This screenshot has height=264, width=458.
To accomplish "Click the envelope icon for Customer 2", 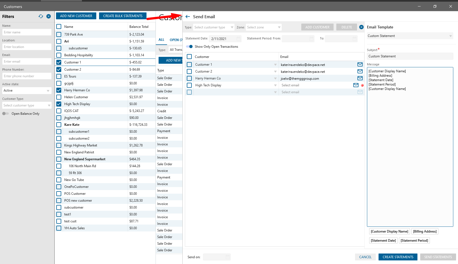I will [x=360, y=71].
